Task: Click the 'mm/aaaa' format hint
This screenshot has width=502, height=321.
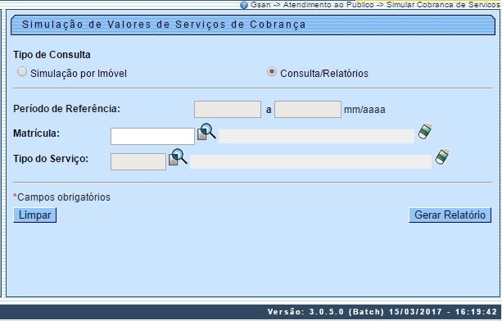Action: coord(364,110)
